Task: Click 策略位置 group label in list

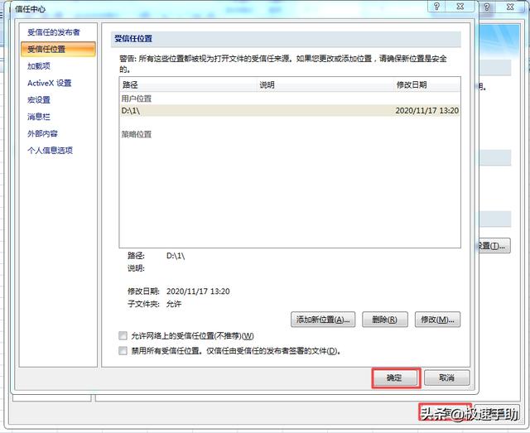Action: coord(136,134)
